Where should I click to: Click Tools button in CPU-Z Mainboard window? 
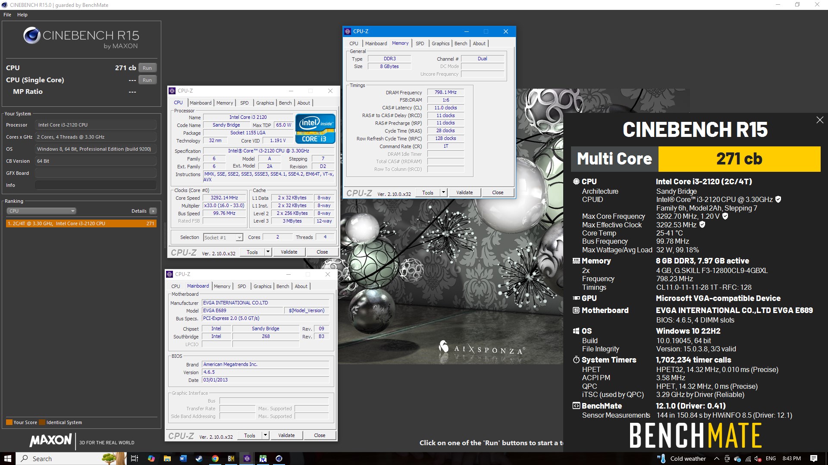click(250, 435)
